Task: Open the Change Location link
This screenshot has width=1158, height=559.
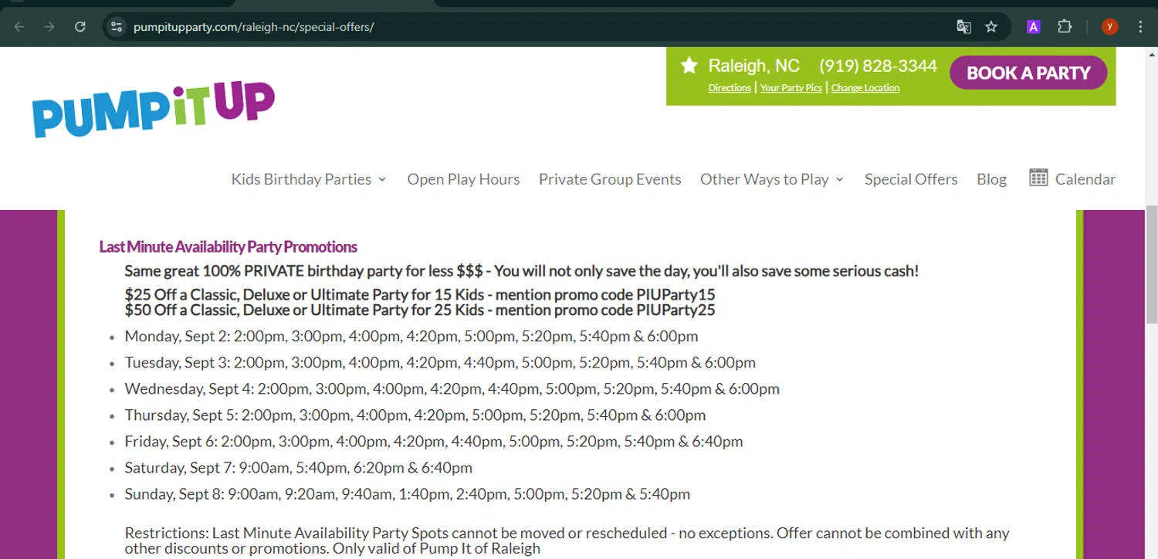Action: (865, 88)
